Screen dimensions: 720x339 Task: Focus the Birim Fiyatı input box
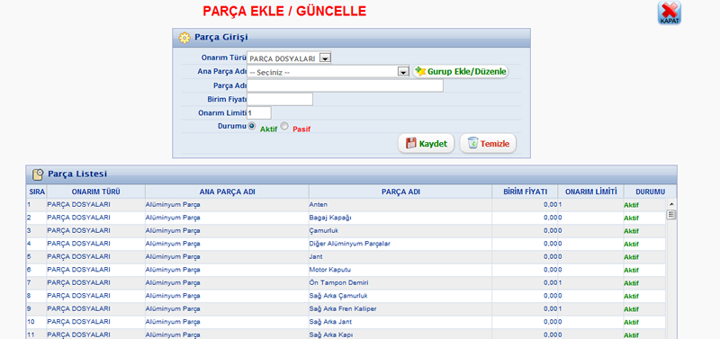[280, 99]
